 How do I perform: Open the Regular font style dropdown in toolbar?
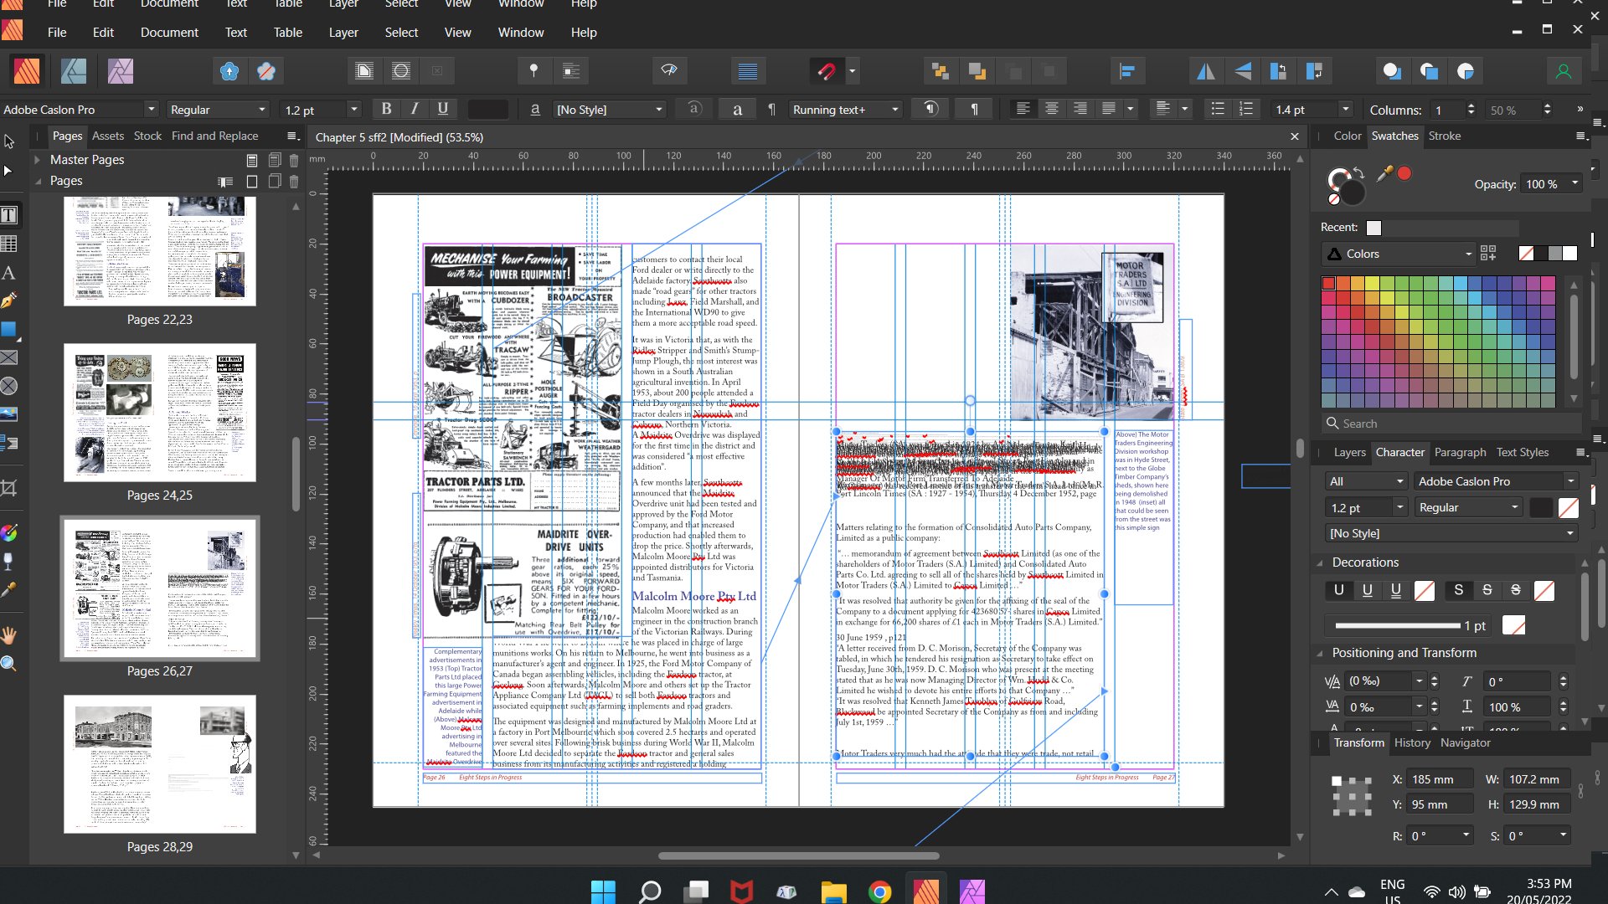[x=218, y=110]
